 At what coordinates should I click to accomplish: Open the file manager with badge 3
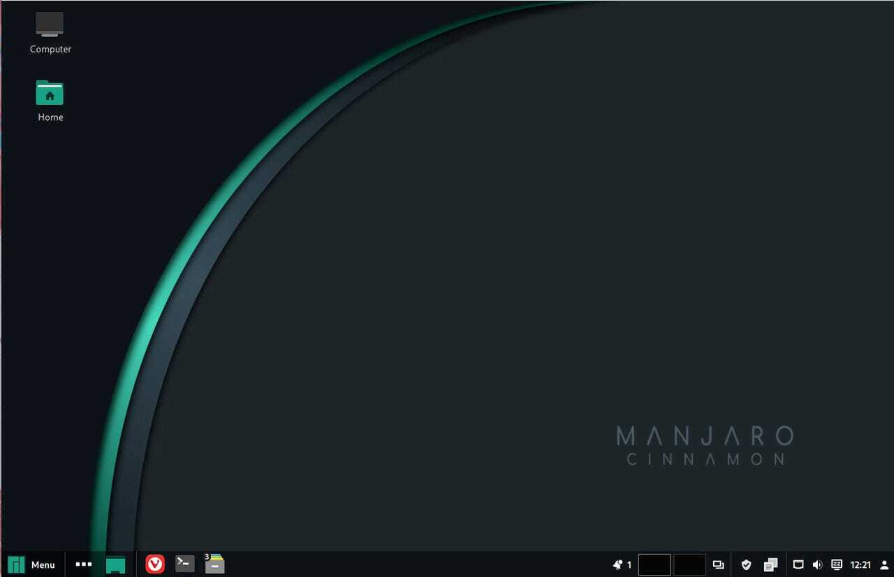(x=214, y=564)
